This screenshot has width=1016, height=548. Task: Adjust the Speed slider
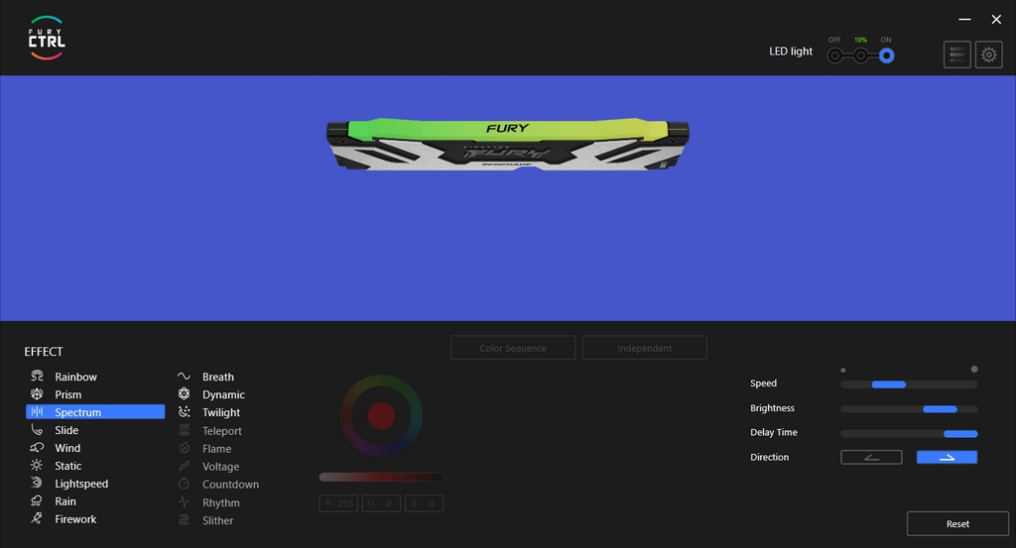coord(909,384)
